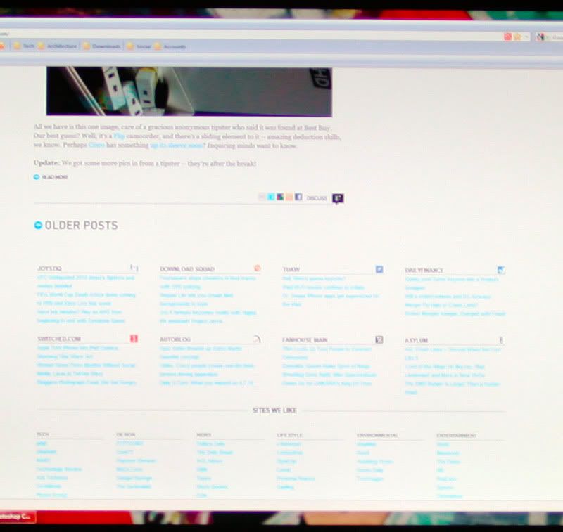
Task: Click the FanHouse logo icon
Action: click(x=379, y=339)
